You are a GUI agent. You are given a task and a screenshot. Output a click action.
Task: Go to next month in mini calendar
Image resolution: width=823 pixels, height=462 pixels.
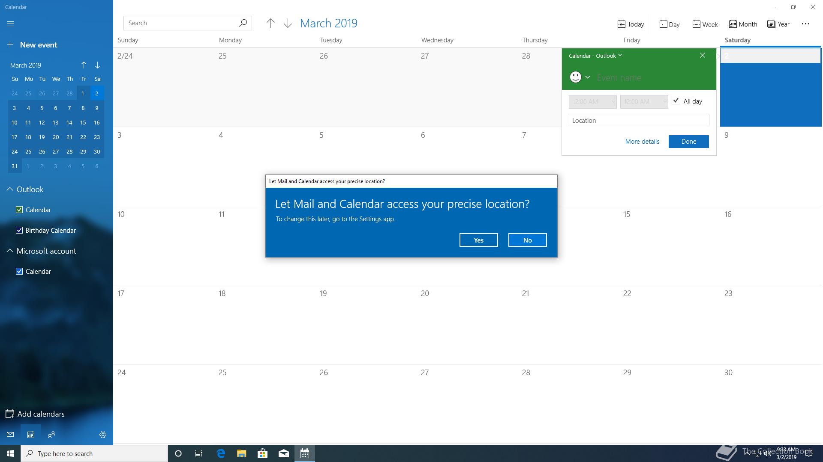point(97,65)
